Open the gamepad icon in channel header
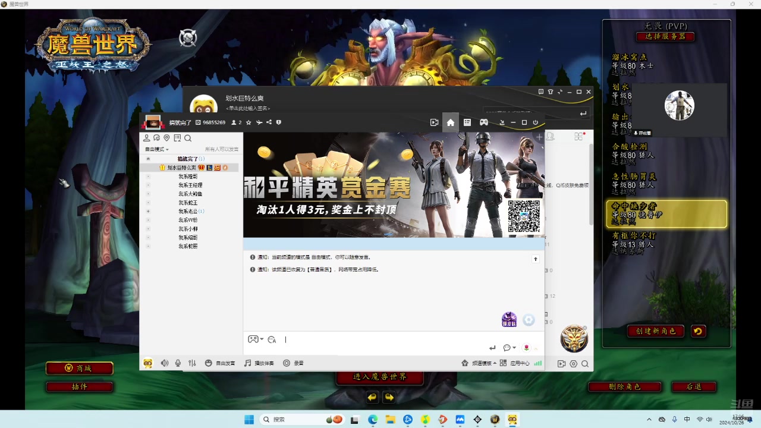 click(x=484, y=122)
